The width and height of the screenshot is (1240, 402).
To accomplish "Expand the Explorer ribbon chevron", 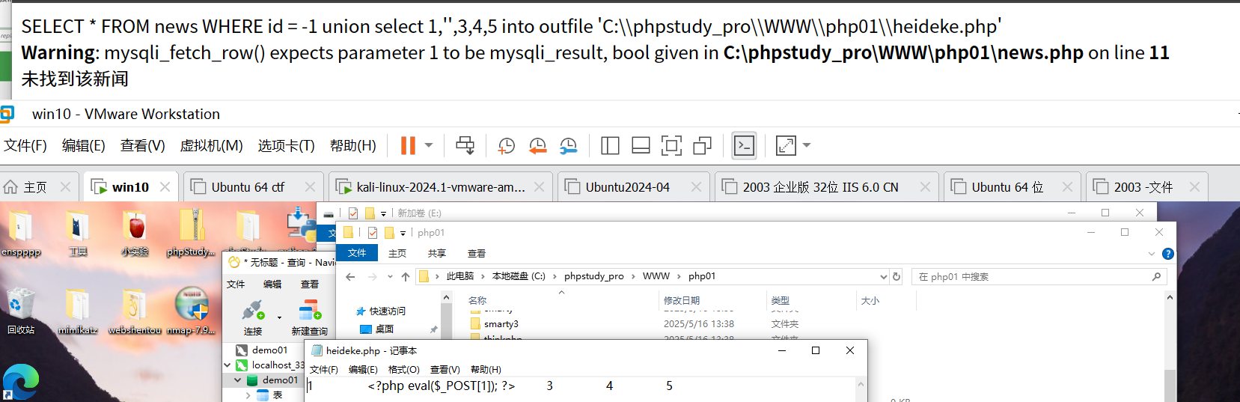I will coord(1151,254).
